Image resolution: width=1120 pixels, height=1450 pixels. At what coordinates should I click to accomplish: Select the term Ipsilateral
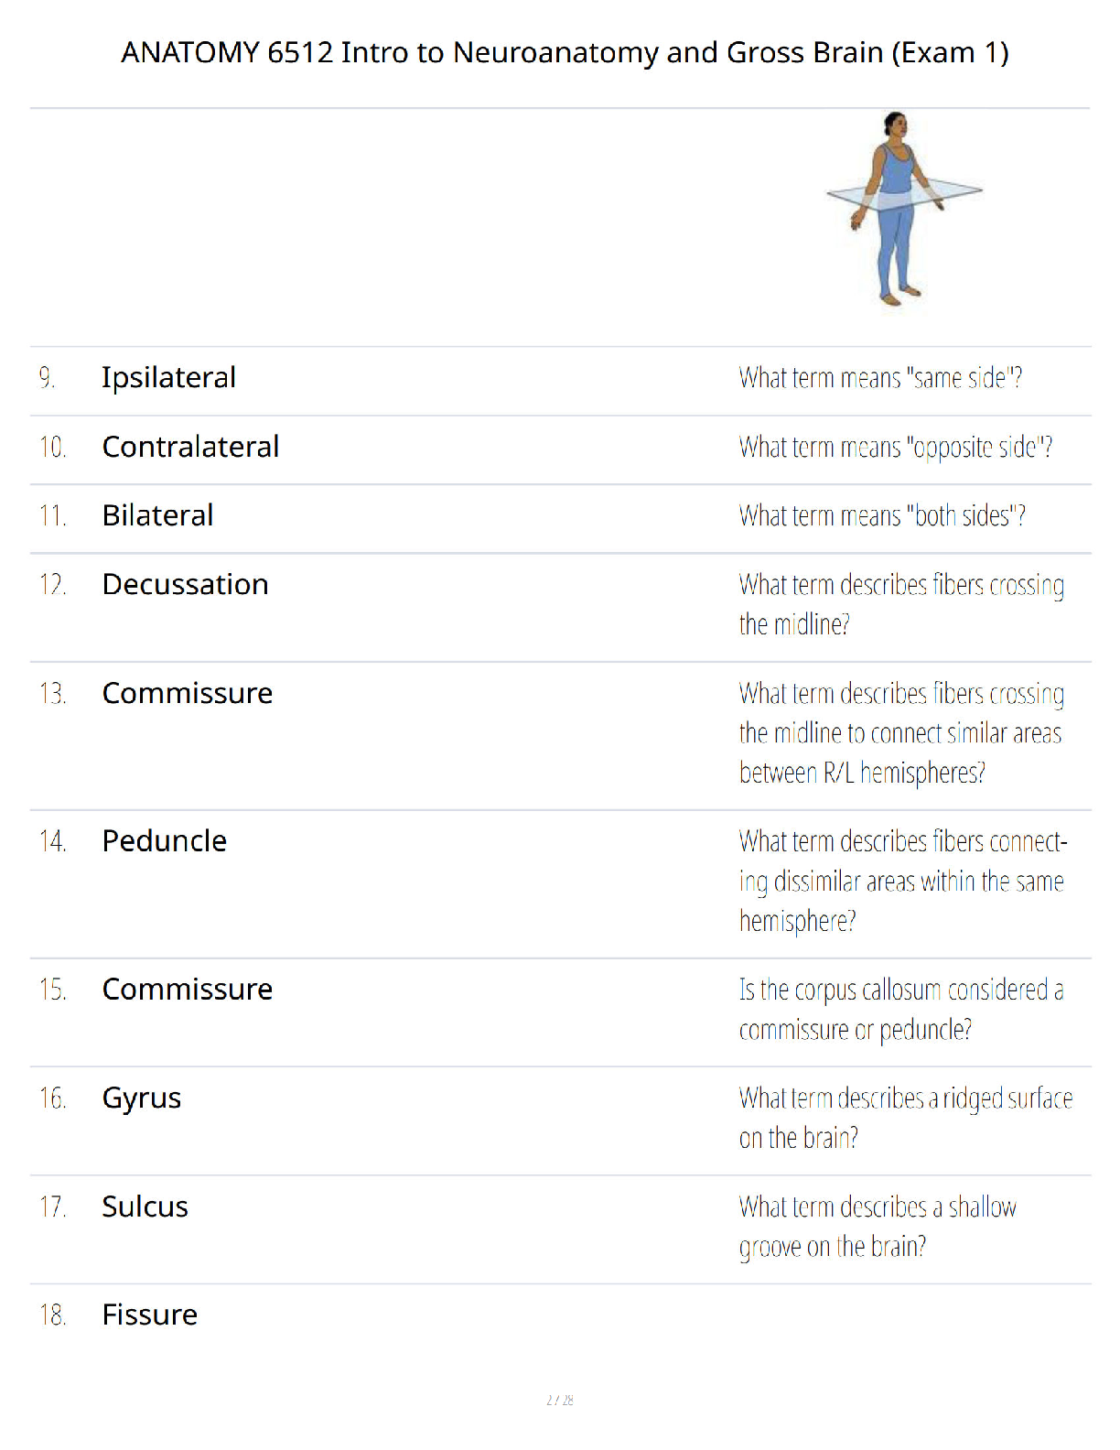(168, 377)
